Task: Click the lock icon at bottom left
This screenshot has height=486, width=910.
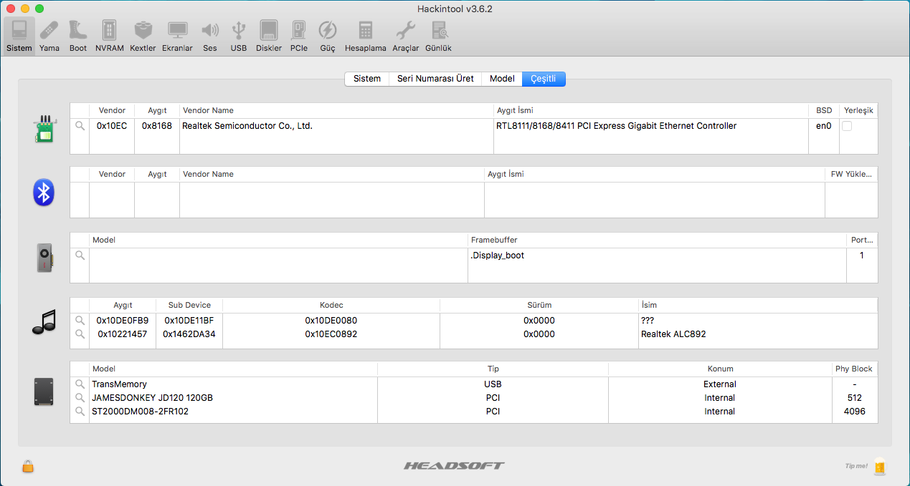Action: pyautogui.click(x=28, y=467)
